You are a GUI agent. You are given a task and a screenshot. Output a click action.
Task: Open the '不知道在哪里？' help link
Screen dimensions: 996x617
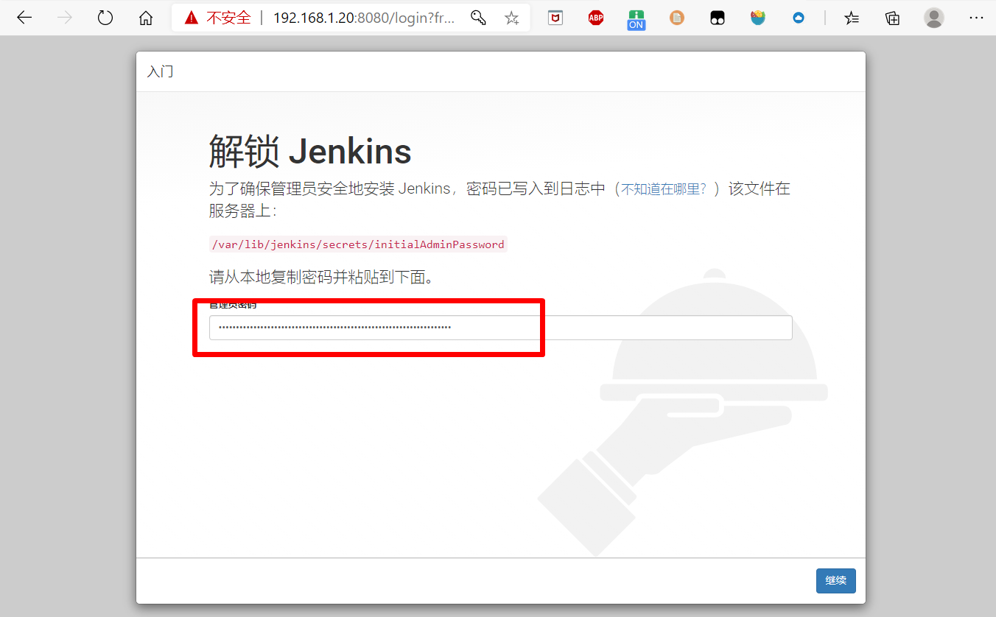tap(664, 189)
